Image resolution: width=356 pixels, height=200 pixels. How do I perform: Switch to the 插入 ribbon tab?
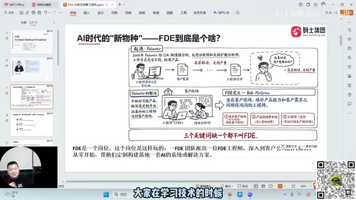click(87, 13)
